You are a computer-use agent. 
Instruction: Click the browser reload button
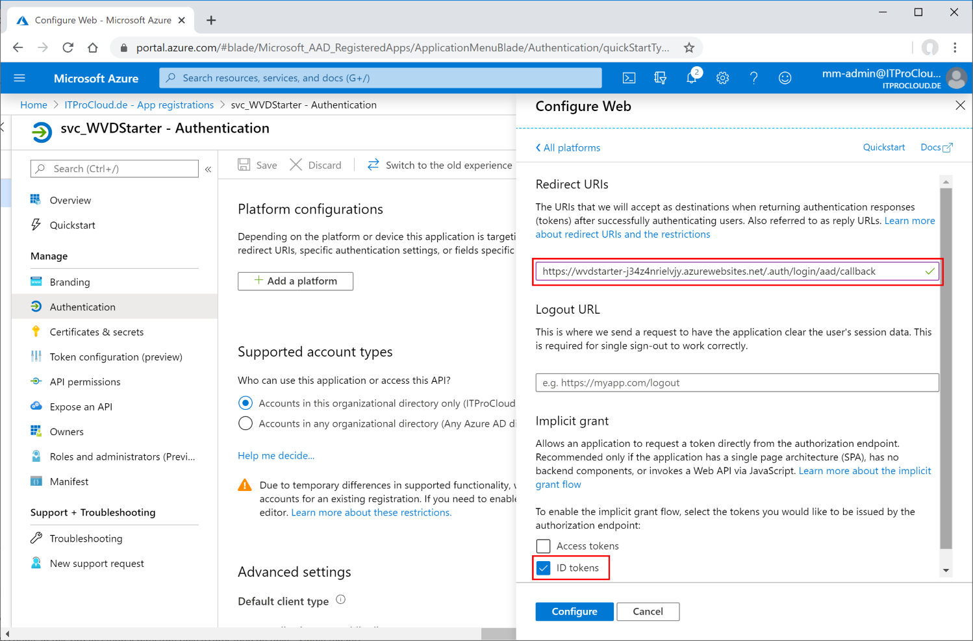(68, 47)
